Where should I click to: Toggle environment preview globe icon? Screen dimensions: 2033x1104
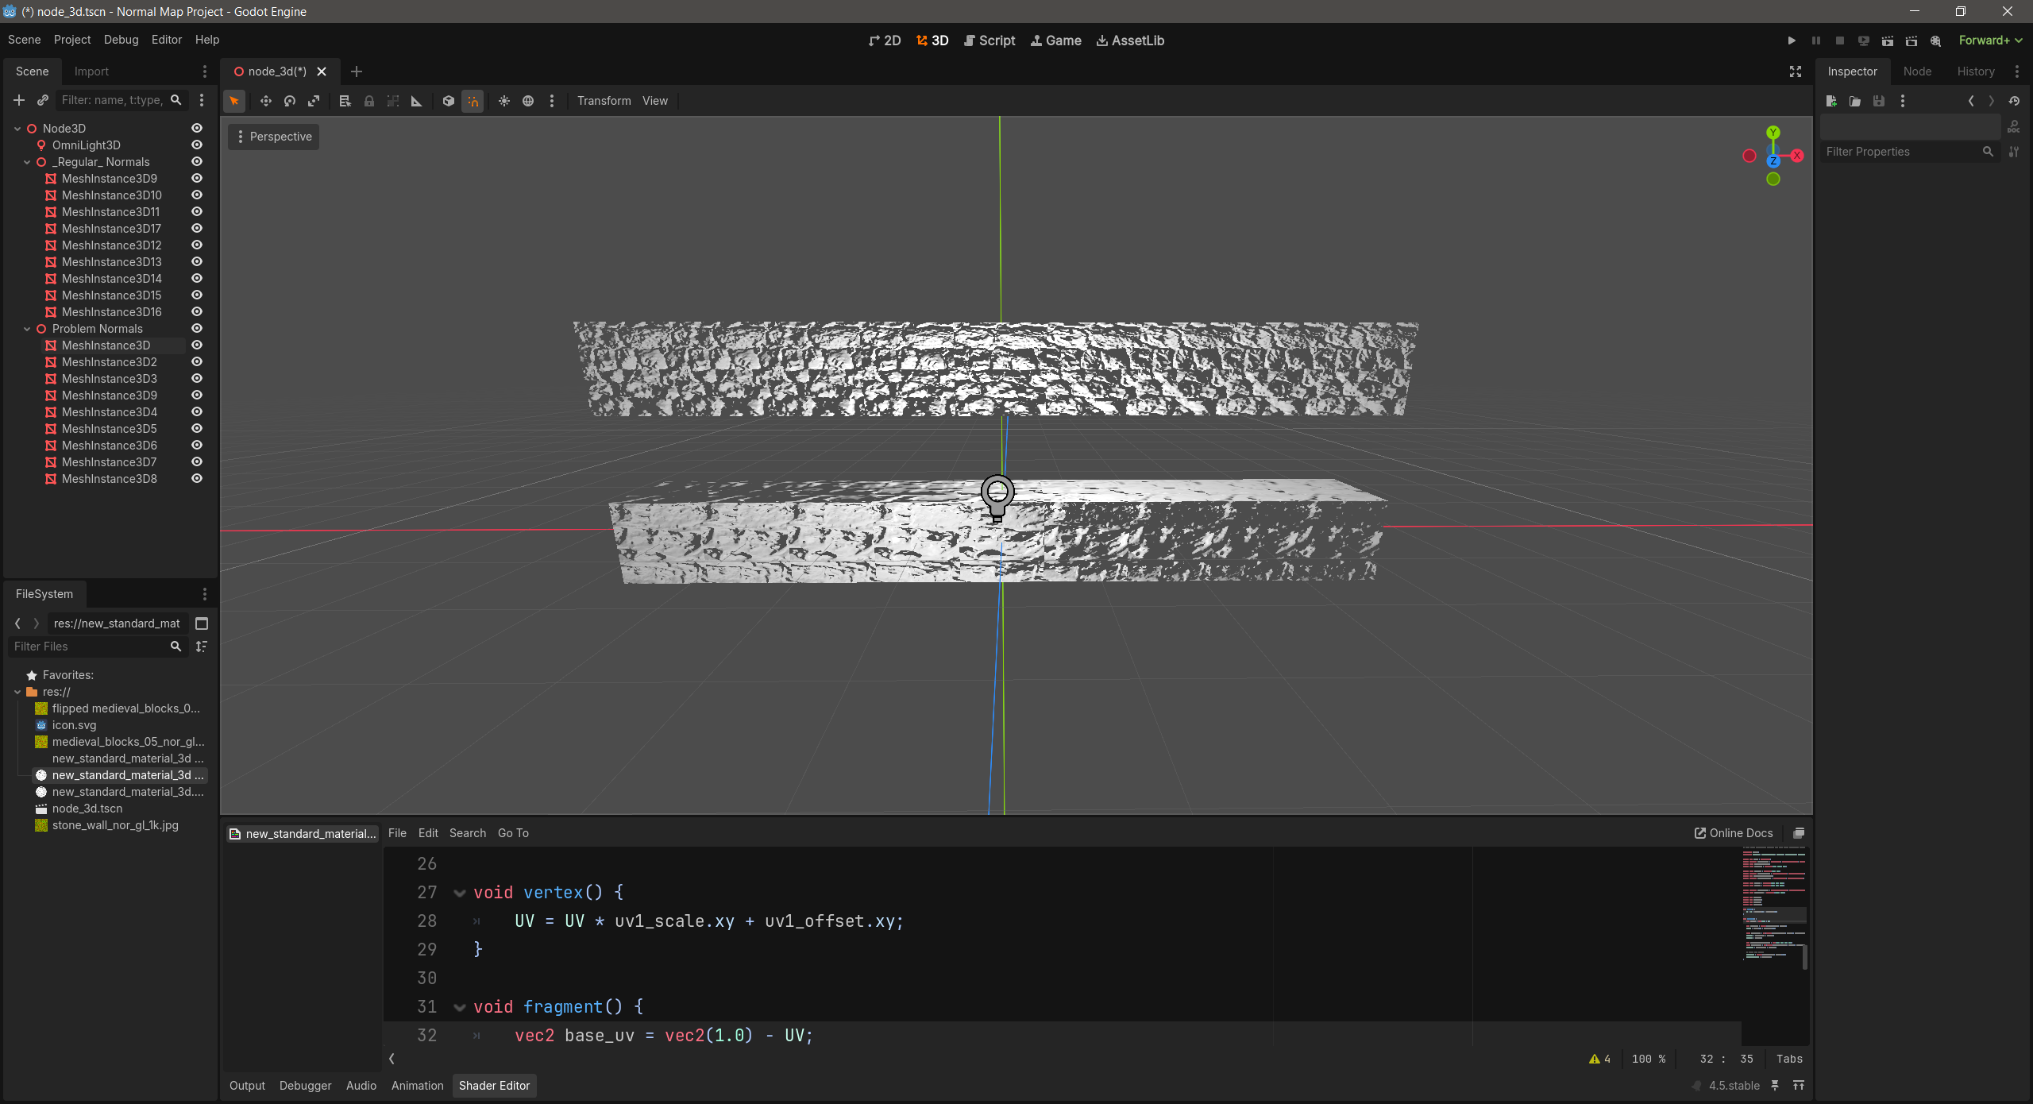point(528,101)
